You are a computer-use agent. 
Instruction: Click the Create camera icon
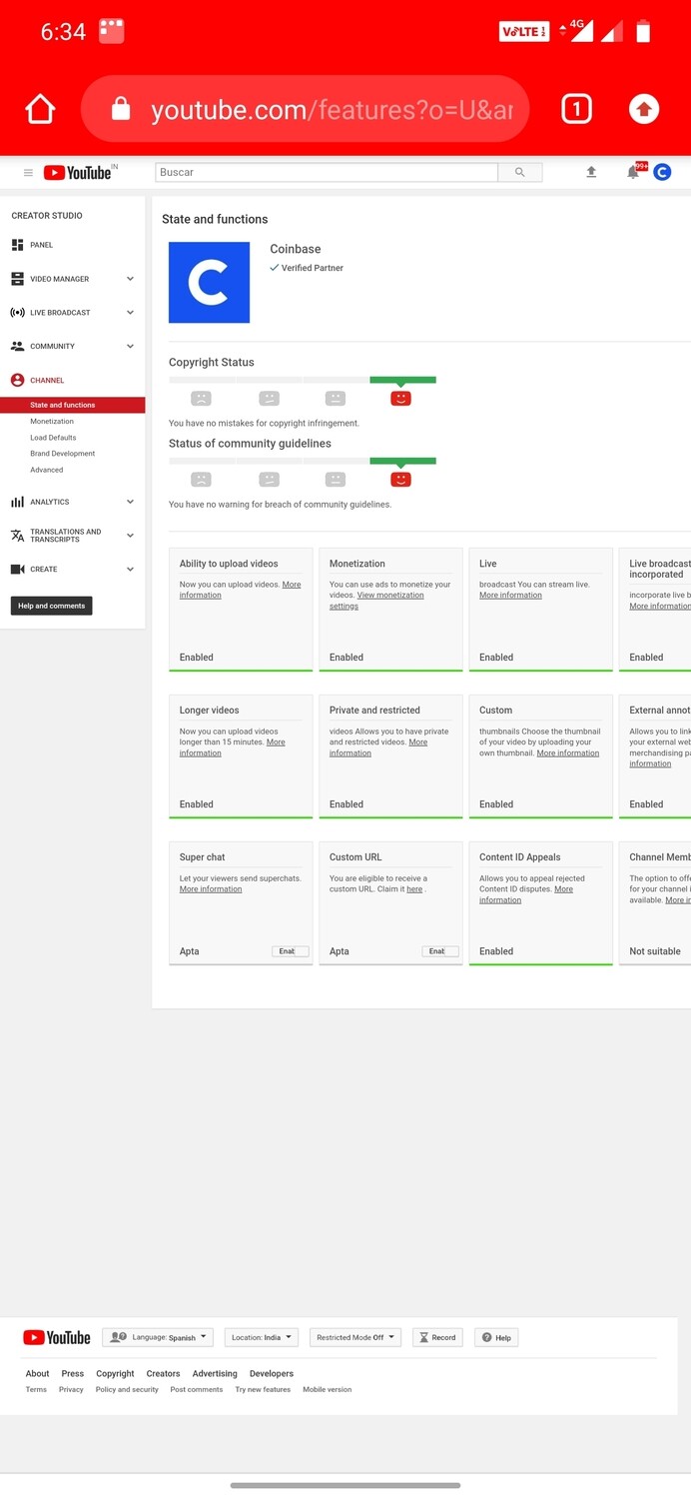17,569
